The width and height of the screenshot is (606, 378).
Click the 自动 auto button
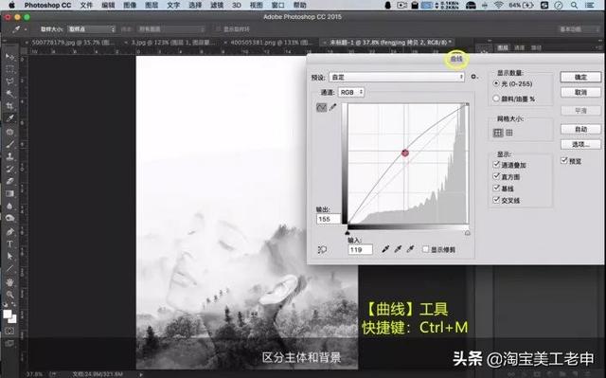(580, 129)
